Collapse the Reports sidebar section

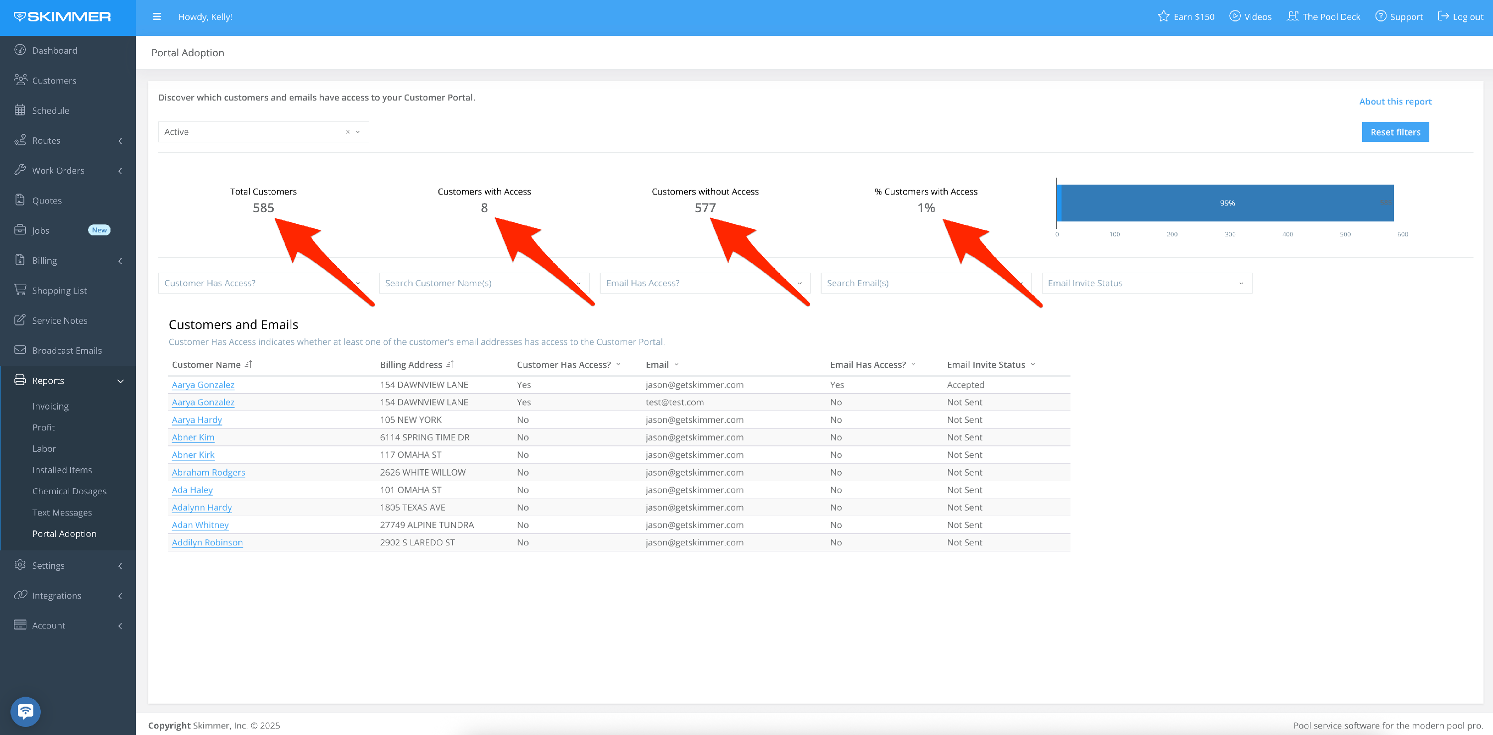coord(120,381)
